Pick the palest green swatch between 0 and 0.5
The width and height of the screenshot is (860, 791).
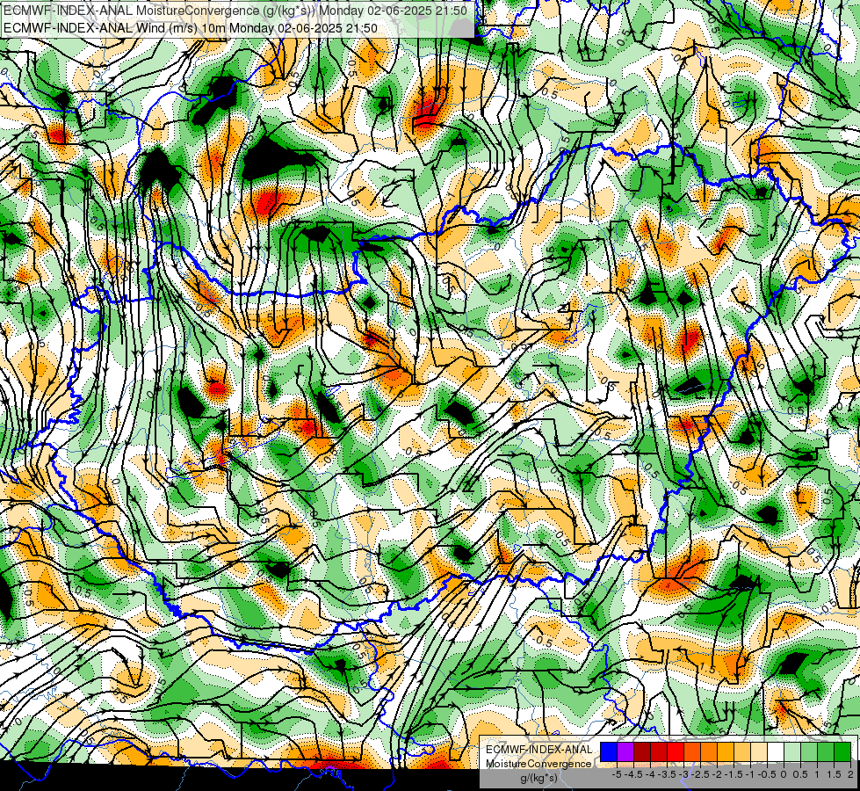(792, 752)
